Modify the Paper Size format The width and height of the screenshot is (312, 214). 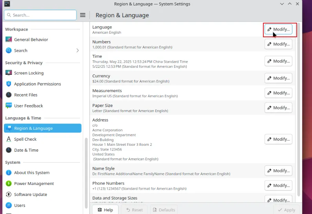point(278,108)
